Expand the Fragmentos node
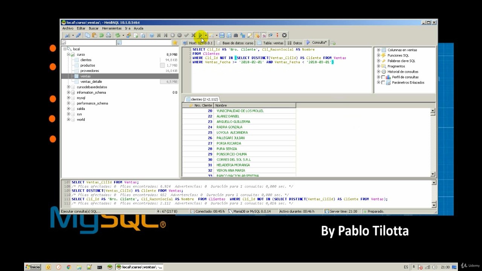482x271 pixels. point(378,66)
